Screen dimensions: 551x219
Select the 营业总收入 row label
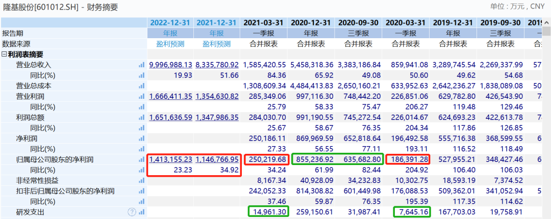[x=34, y=65]
